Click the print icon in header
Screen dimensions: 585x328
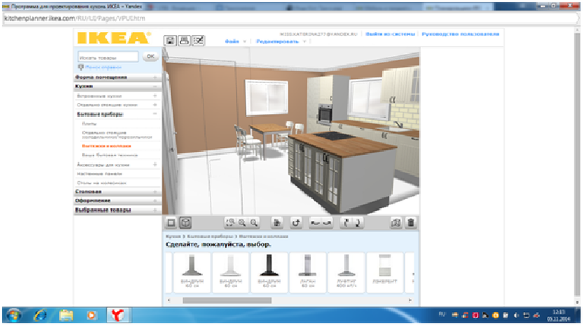[x=185, y=40]
